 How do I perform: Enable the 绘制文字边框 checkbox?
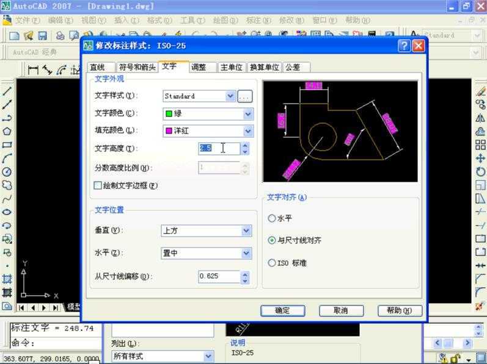pos(98,185)
